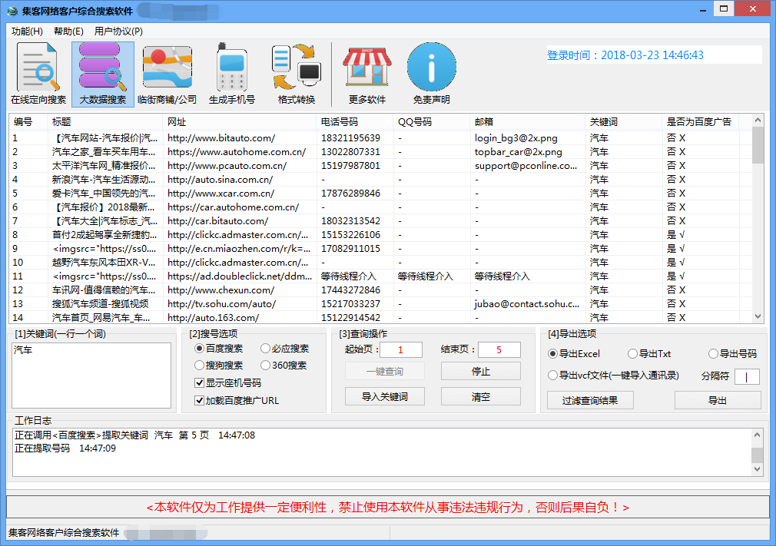
Task: Select the 导出Txt export option
Action: [649, 353]
